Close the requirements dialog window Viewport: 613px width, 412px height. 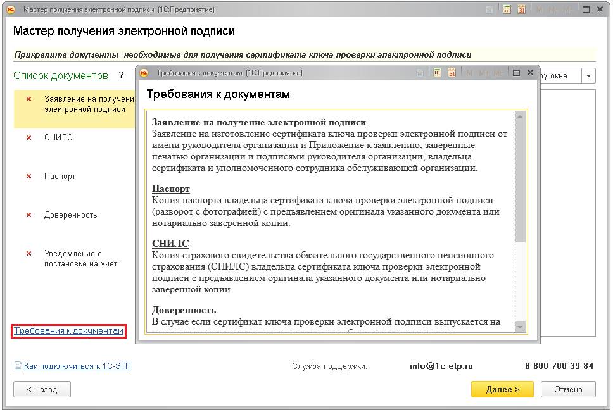(530, 73)
